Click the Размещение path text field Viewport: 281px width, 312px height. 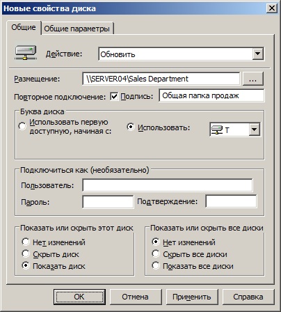tap(161, 79)
